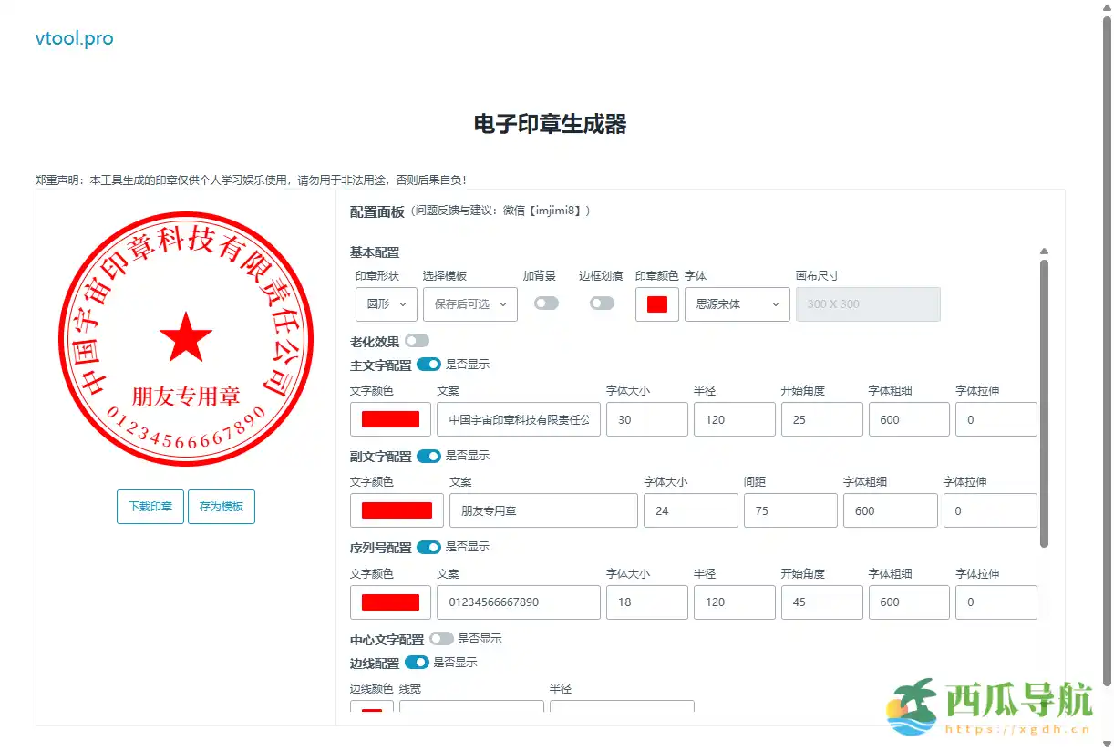The image size is (1114, 751).
Task: Disable the 副文字配置 display toggle
Action: tap(428, 456)
